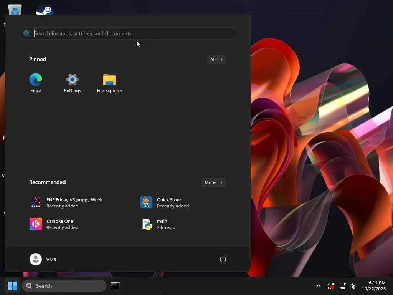The image size is (393, 295).
Task: Open the VM6 user account menu
Action: 43,259
